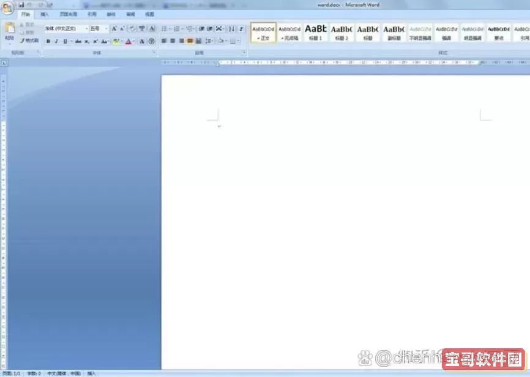Copy the selection with 复制
Viewport: 530px width, 377px height.
click(x=28, y=32)
